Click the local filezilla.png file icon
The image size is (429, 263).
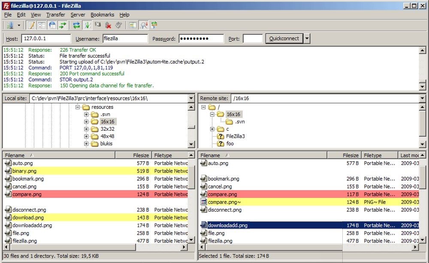(8, 241)
